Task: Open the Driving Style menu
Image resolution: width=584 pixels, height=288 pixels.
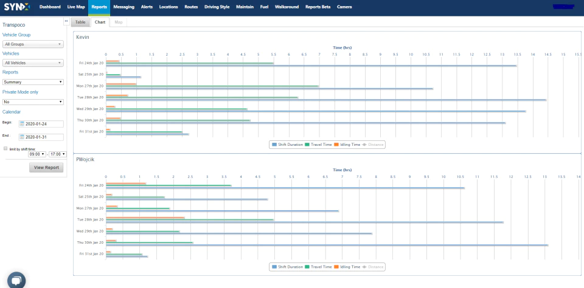Action: click(x=217, y=7)
